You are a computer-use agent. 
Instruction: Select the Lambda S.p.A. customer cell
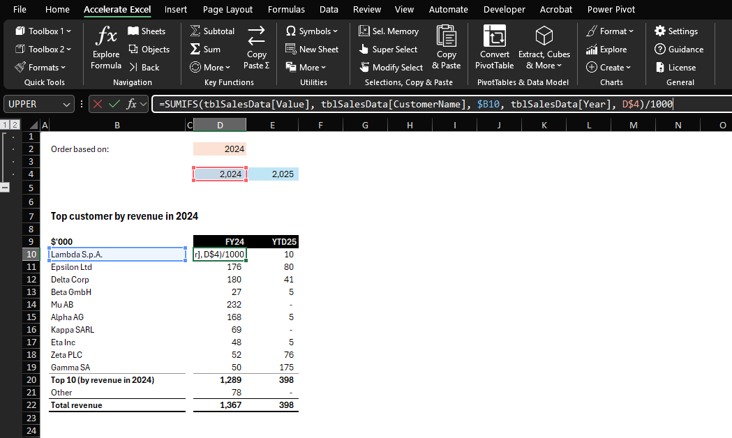[x=117, y=254]
